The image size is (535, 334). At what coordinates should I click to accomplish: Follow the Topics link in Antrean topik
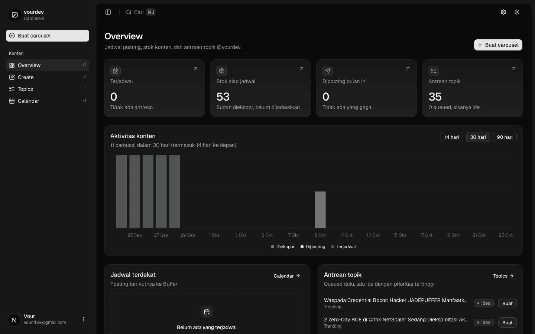coord(503,276)
